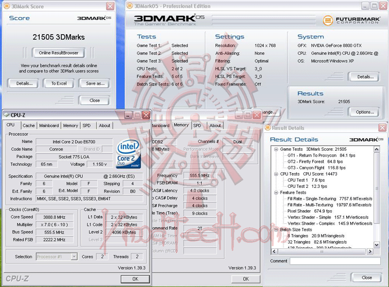Open Results Options in 3DMark05 window

pos(365,112)
